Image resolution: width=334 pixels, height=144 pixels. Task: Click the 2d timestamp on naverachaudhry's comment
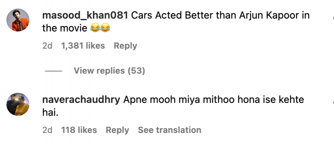click(47, 130)
